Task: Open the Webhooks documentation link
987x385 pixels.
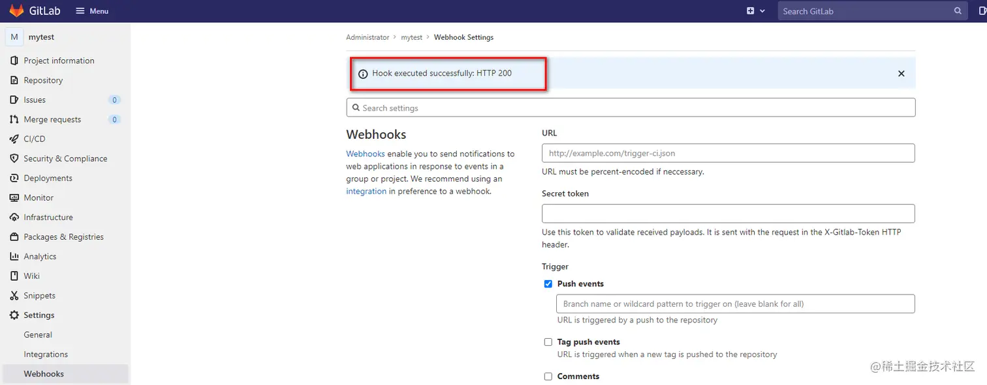Action: 365,154
